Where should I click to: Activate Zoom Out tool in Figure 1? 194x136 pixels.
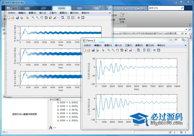click(37, 18)
